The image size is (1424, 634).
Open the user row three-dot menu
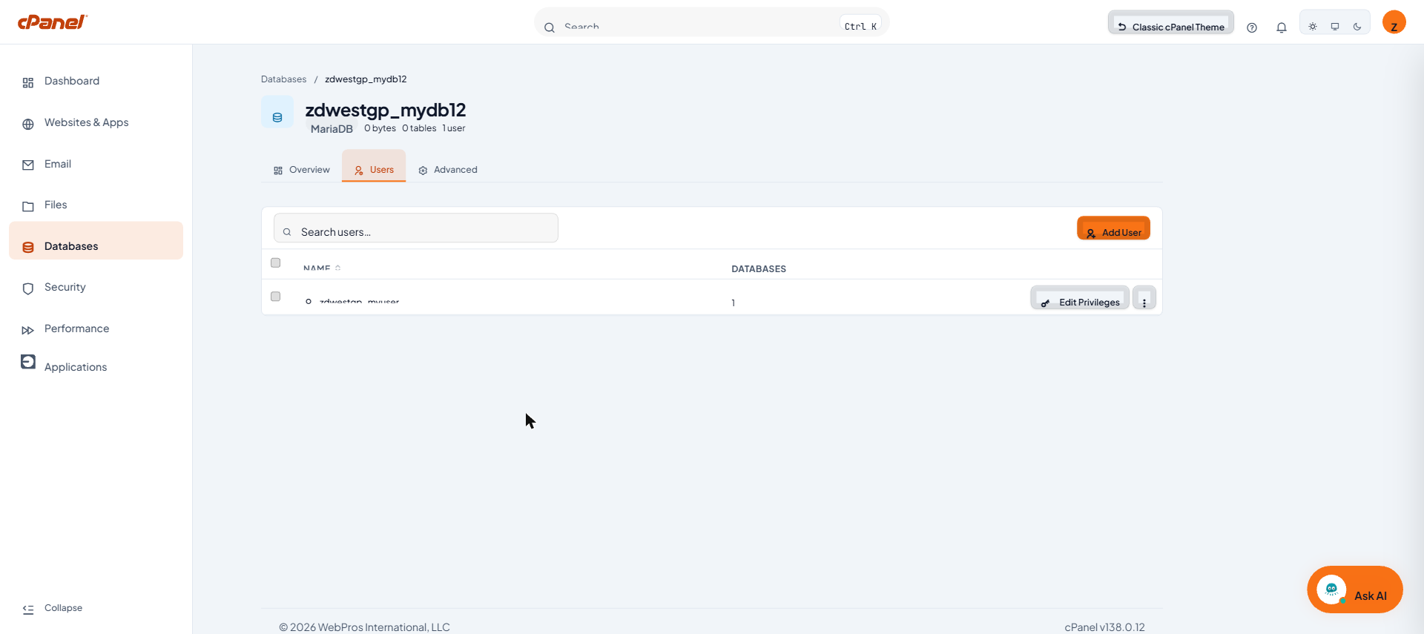pyautogui.click(x=1144, y=298)
